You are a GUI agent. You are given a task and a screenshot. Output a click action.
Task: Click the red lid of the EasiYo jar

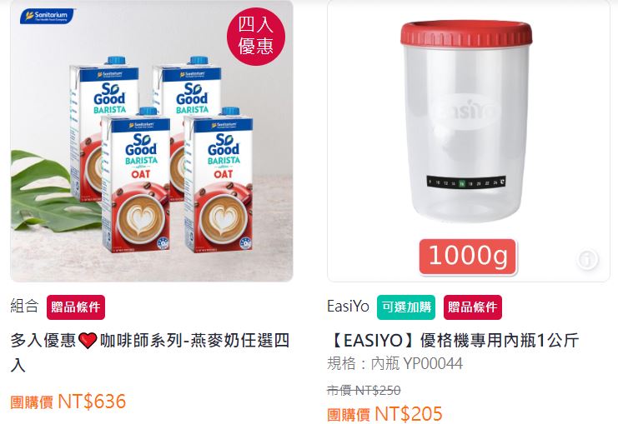tap(467, 32)
